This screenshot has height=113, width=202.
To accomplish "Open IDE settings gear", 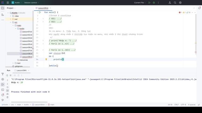I will point(180,3).
